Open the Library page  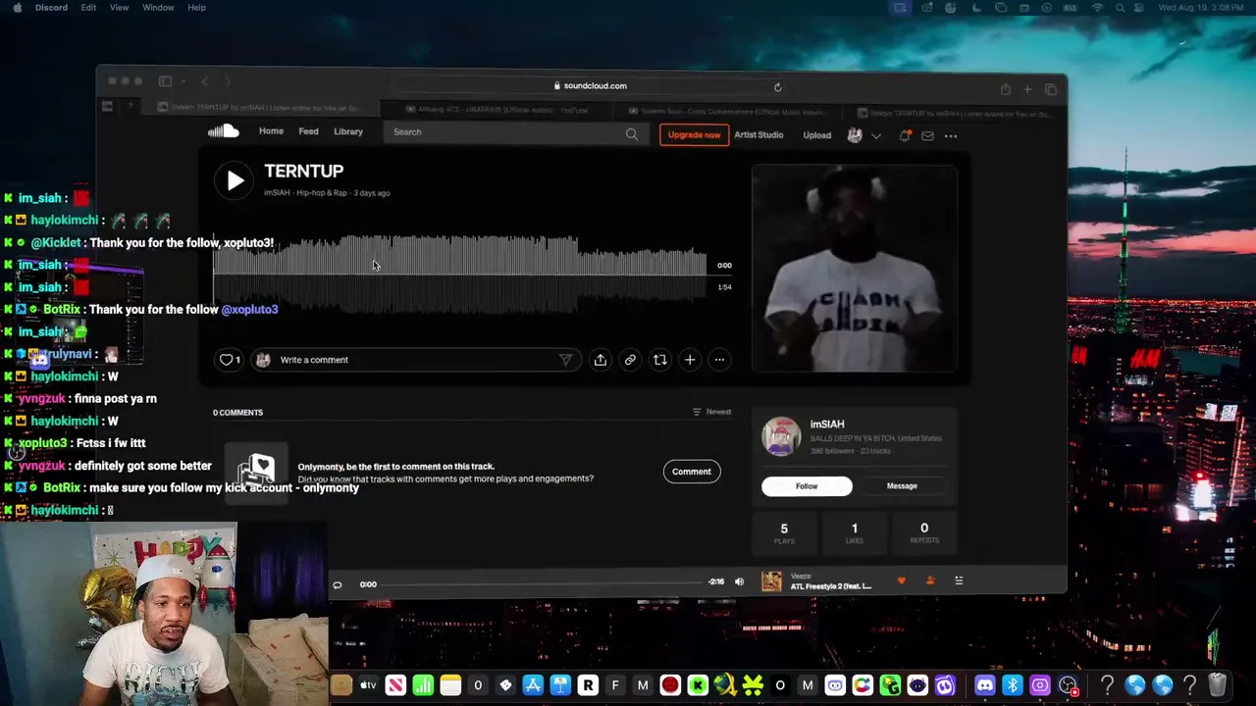point(348,131)
